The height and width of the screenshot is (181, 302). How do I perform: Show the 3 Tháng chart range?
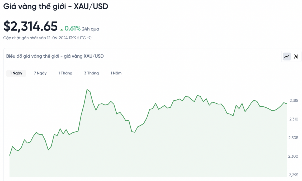tap(91, 73)
